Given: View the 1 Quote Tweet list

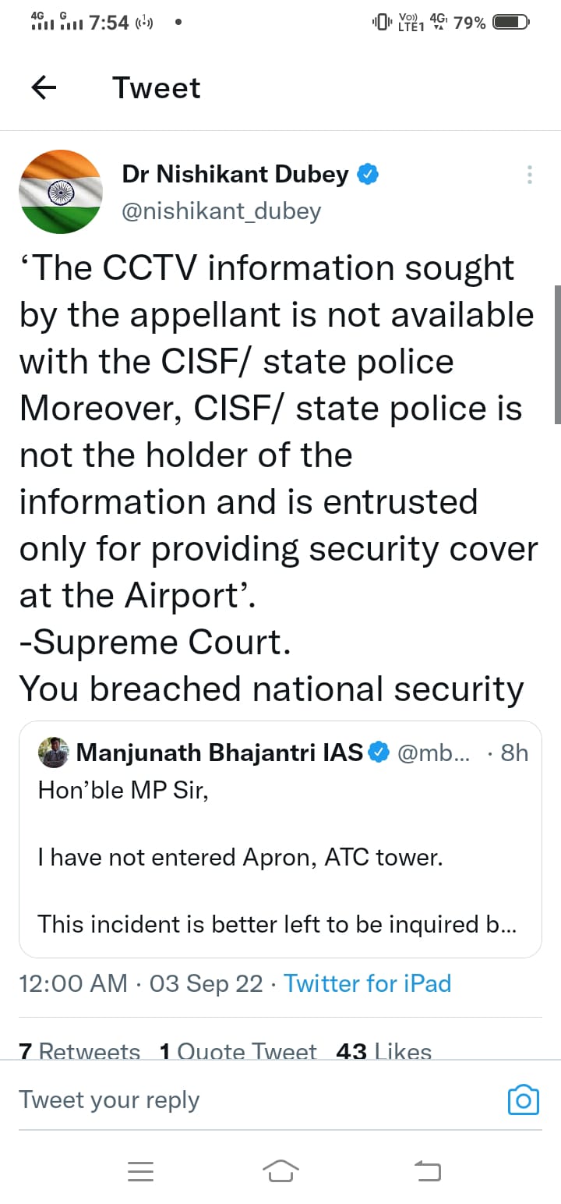Looking at the screenshot, I should (238, 1051).
